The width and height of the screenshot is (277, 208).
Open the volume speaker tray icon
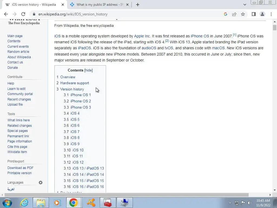[x=250, y=203]
